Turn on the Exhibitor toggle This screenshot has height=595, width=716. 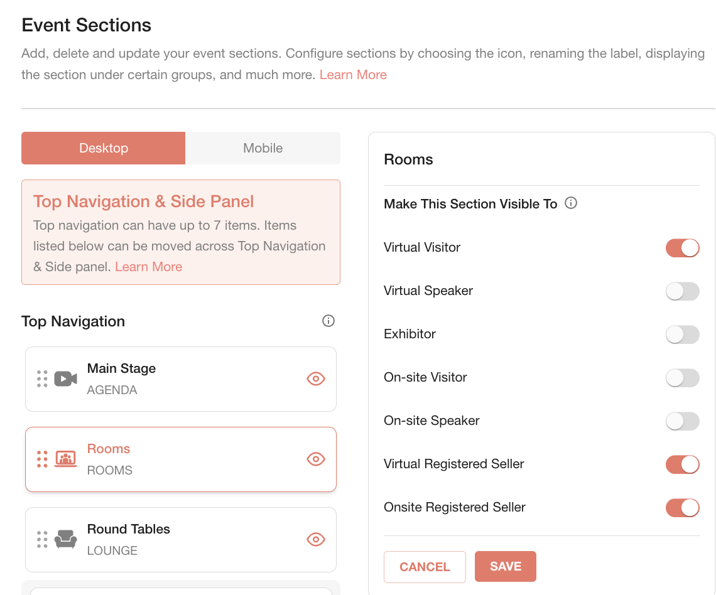pyautogui.click(x=682, y=335)
